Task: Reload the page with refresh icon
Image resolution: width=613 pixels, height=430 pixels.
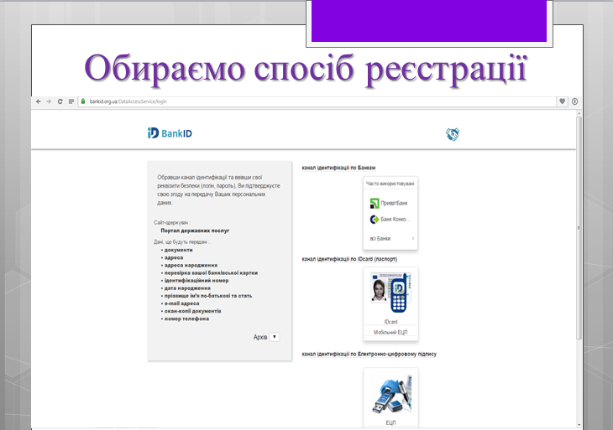Action: [x=60, y=101]
